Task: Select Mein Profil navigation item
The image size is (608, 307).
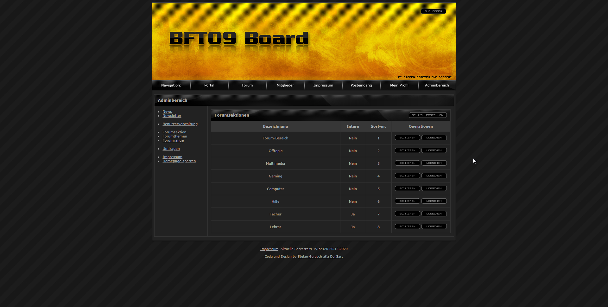Action: click(x=399, y=85)
